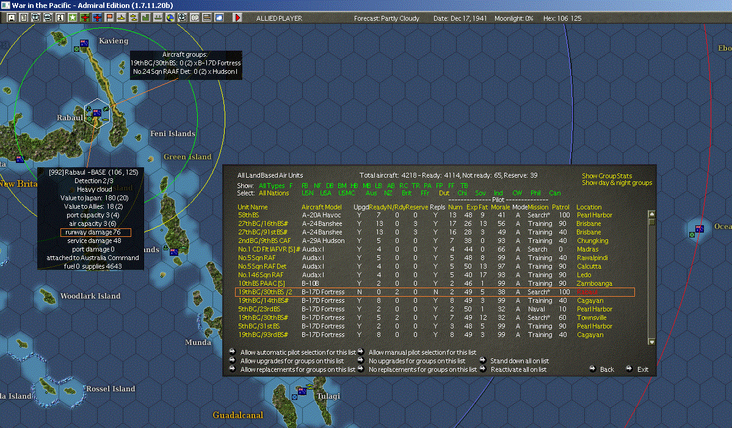Click the third toolbar icon with plane
Viewport: 732px width, 428px height.
pyautogui.click(x=36, y=18)
